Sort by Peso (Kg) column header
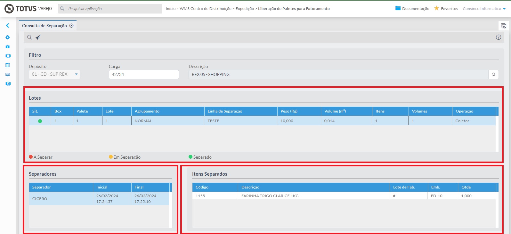The image size is (511, 234). pos(299,111)
